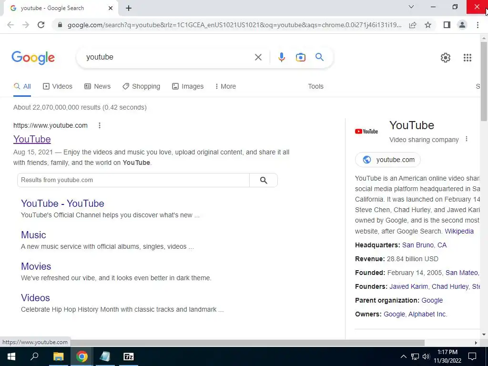Clear the search box with X
The image size is (488, 366).
[258, 57]
